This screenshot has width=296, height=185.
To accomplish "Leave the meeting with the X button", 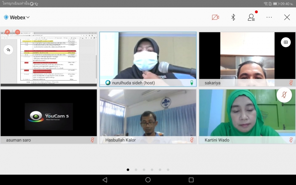I will pyautogui.click(x=287, y=17).
